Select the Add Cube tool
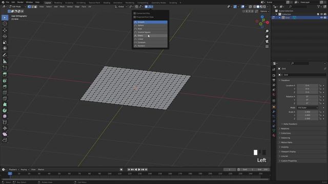 (x=5, y=68)
